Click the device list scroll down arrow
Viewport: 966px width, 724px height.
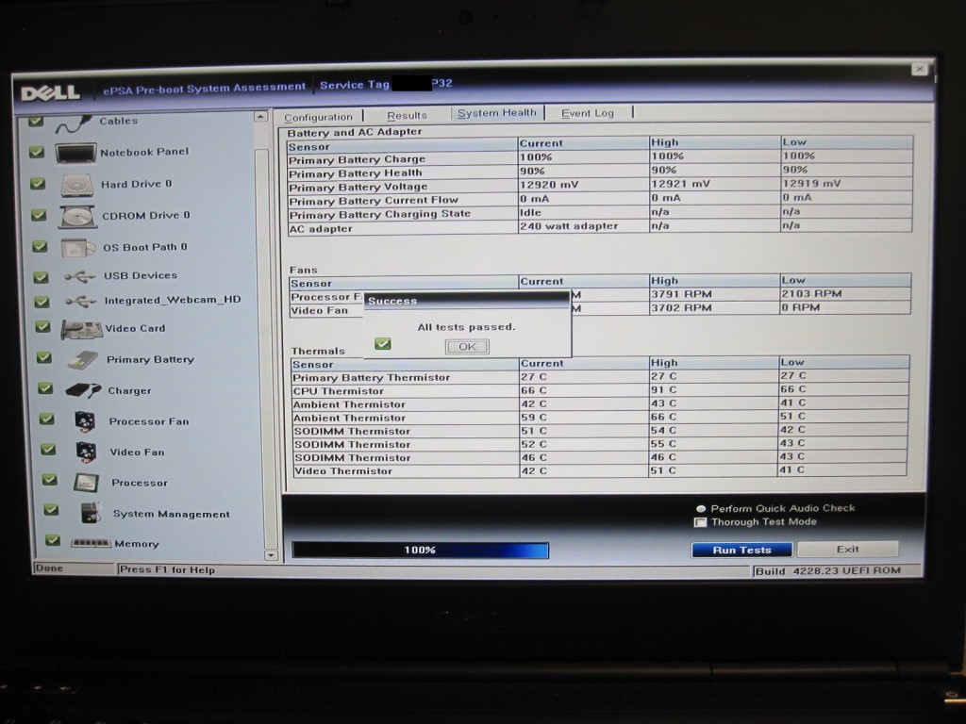pyautogui.click(x=271, y=554)
